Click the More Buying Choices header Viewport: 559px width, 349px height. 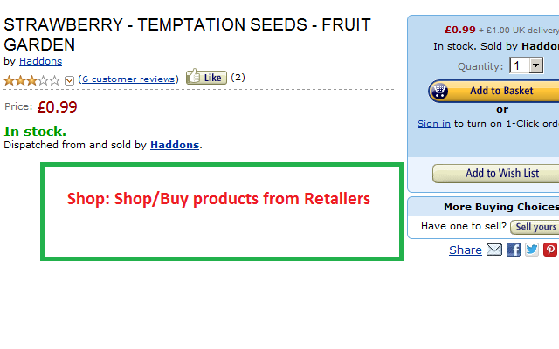501,207
